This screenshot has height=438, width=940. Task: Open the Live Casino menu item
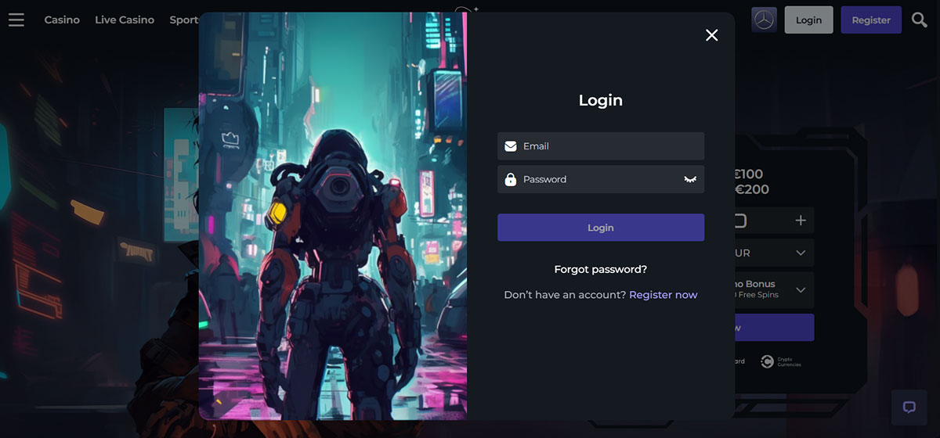[125, 20]
